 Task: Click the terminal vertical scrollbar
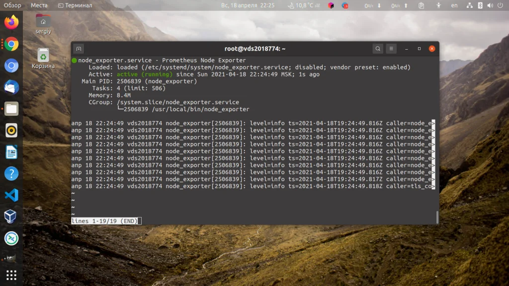pos(437,217)
